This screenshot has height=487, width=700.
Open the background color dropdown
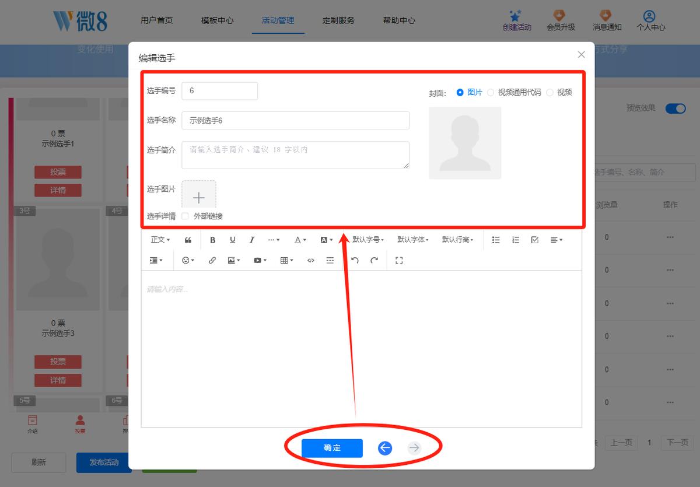pos(326,240)
